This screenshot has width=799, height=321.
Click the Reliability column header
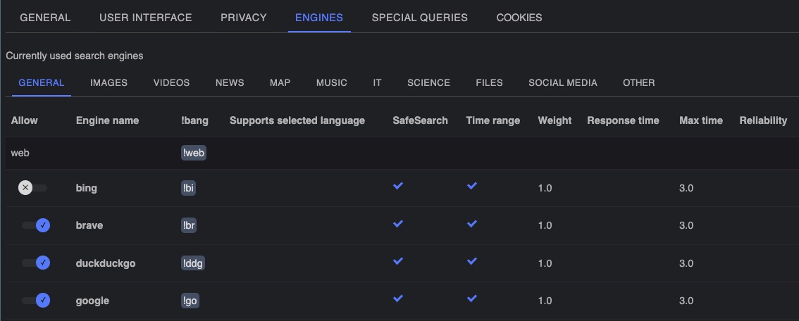tap(763, 120)
